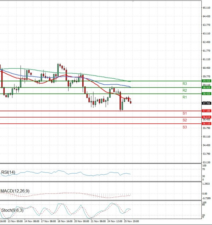Click the 58.420 green price tag
The height and width of the screenshot is (225, 212).
(x=207, y=94)
